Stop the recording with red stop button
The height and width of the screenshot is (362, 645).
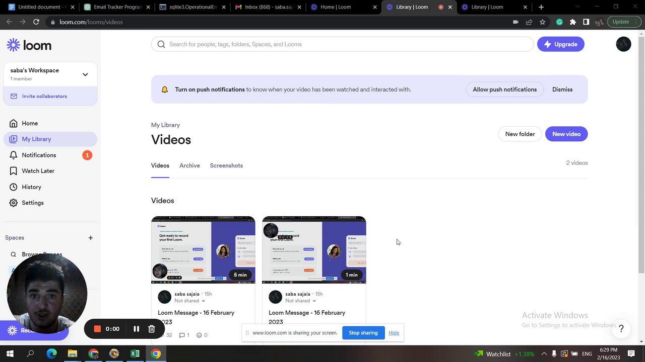[x=97, y=329]
